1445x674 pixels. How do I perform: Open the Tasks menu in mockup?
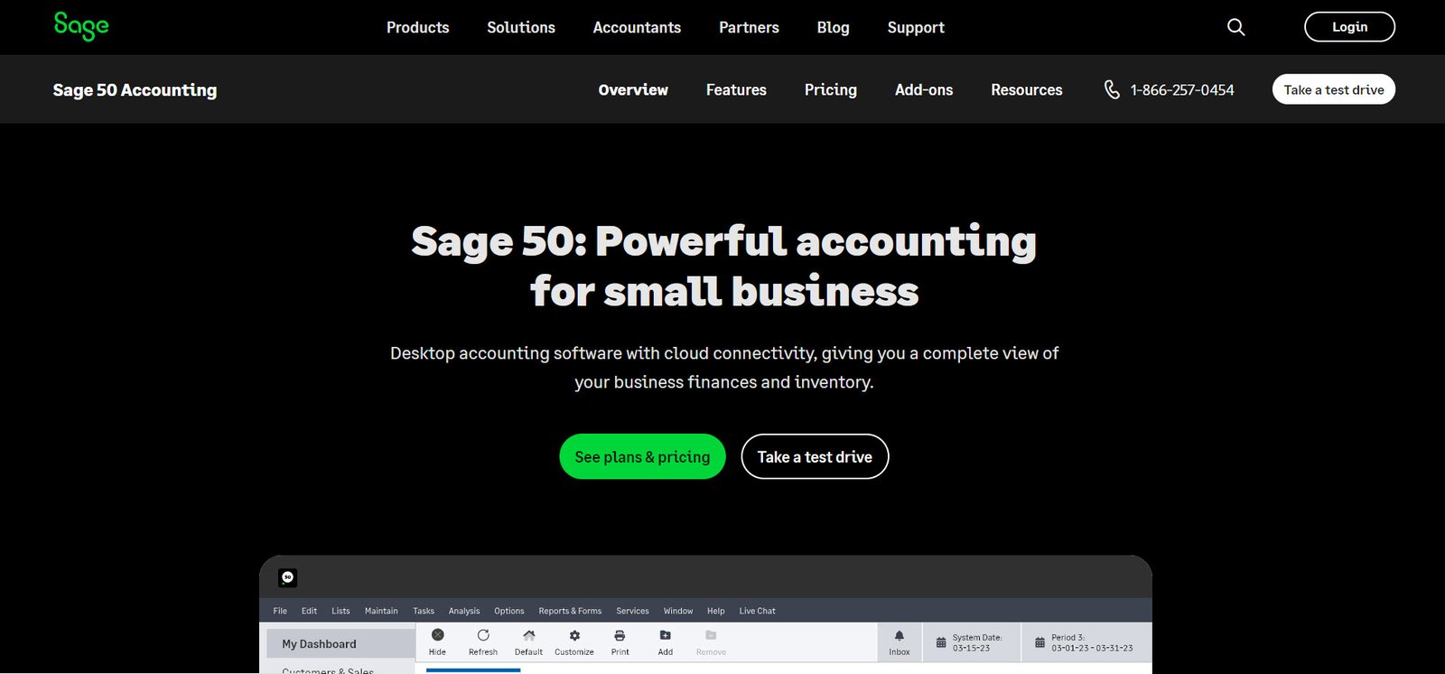click(424, 611)
